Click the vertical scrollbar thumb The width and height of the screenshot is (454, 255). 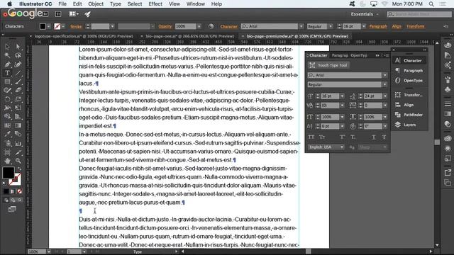click(x=437, y=142)
